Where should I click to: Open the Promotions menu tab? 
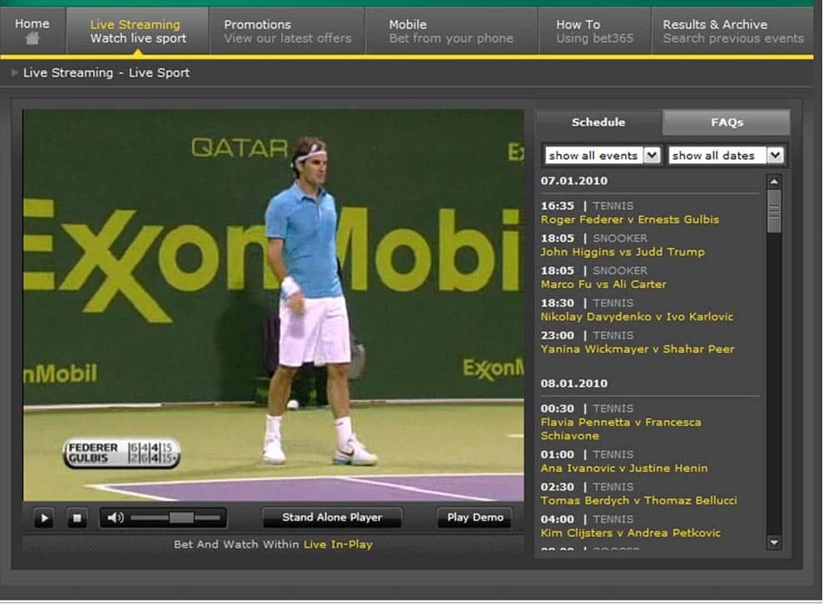[x=287, y=32]
